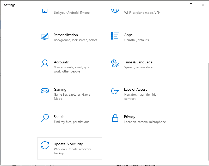Open the "Update & Security" title
The width and height of the screenshot is (209, 166).
click(x=68, y=144)
